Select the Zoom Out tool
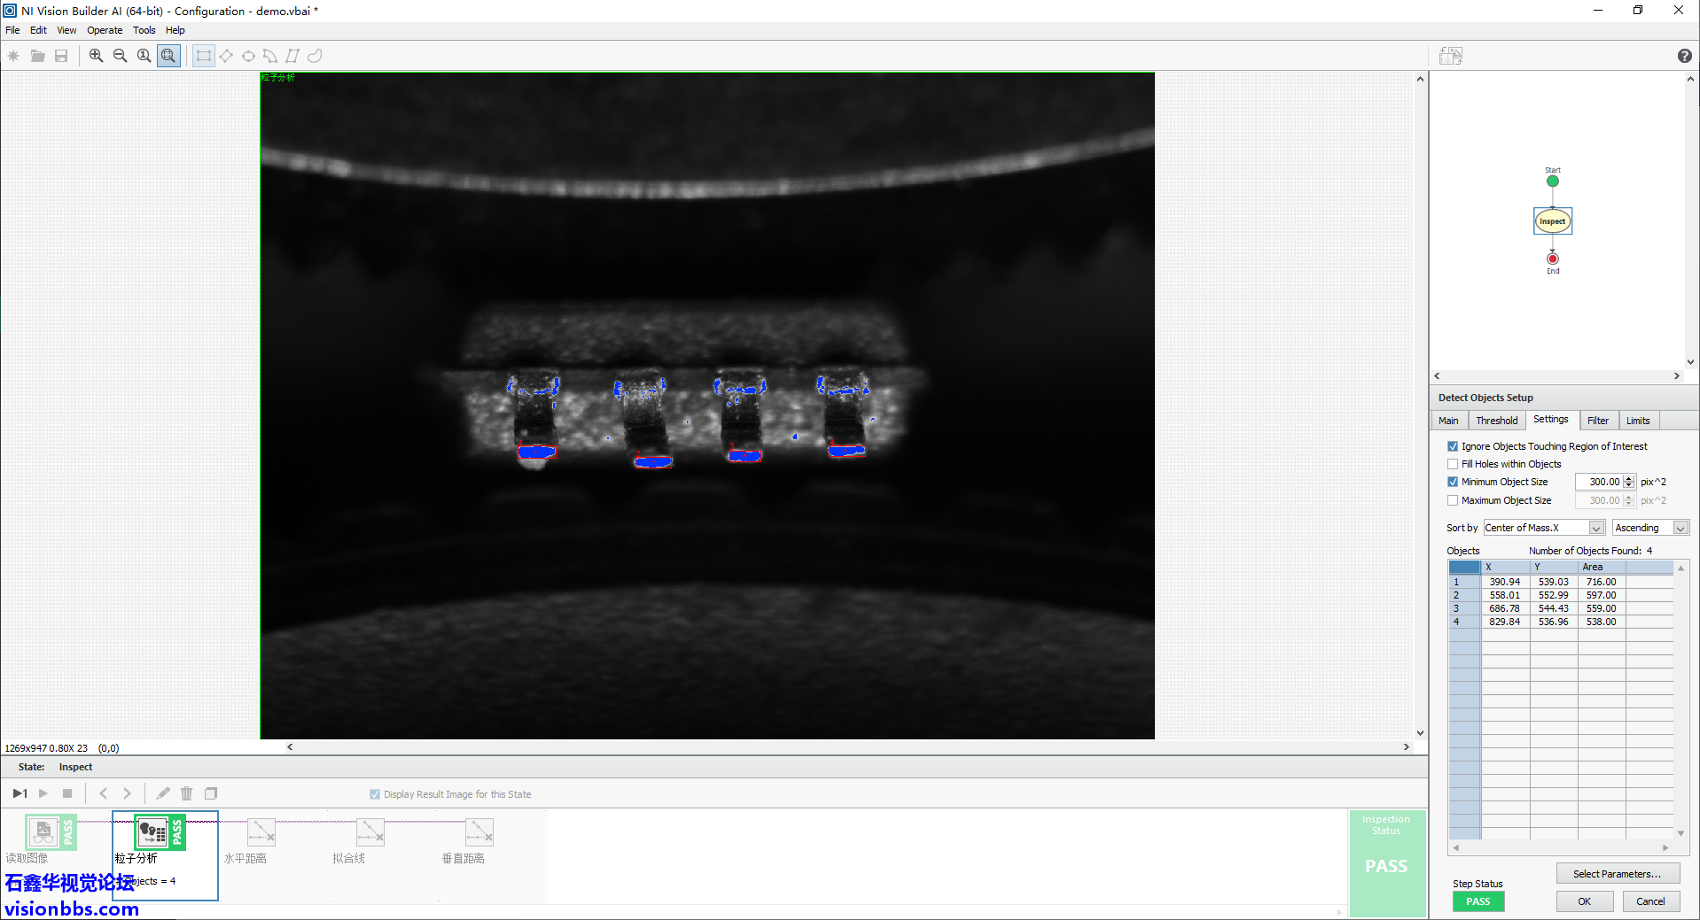The height and width of the screenshot is (920, 1700). pos(120,55)
